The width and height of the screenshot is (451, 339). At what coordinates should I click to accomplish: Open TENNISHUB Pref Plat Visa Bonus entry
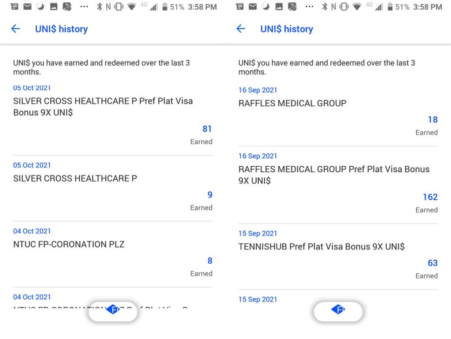[338, 257]
